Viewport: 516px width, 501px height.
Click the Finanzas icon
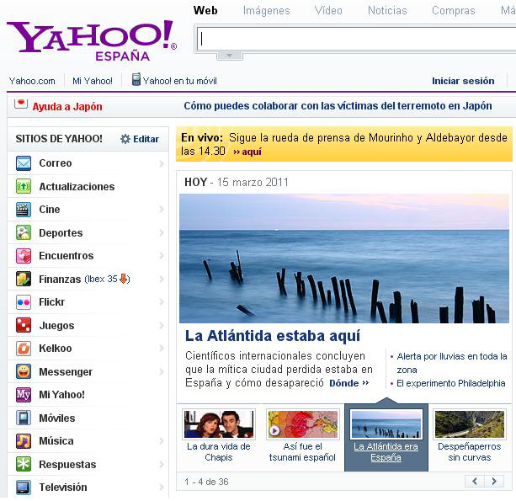click(24, 280)
